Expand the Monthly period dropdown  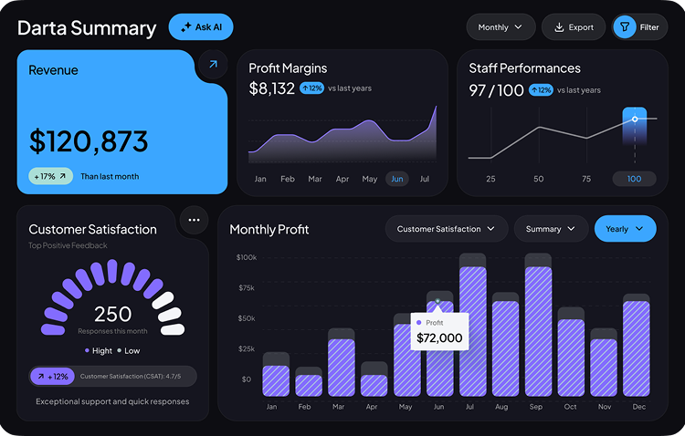pyautogui.click(x=501, y=27)
